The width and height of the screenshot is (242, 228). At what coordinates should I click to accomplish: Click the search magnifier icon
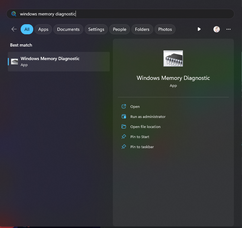pyautogui.click(x=13, y=14)
